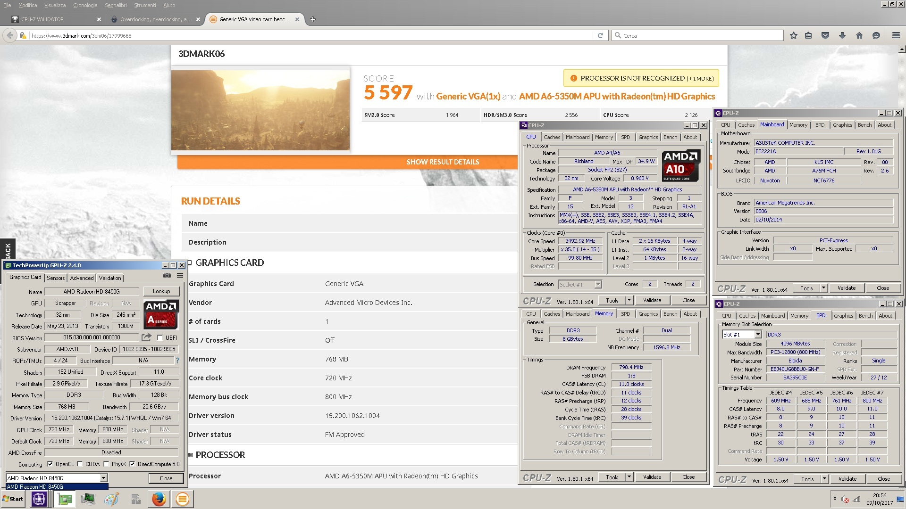Open the Strumenti menu in Firefox
906x509 pixels.
coord(145,5)
